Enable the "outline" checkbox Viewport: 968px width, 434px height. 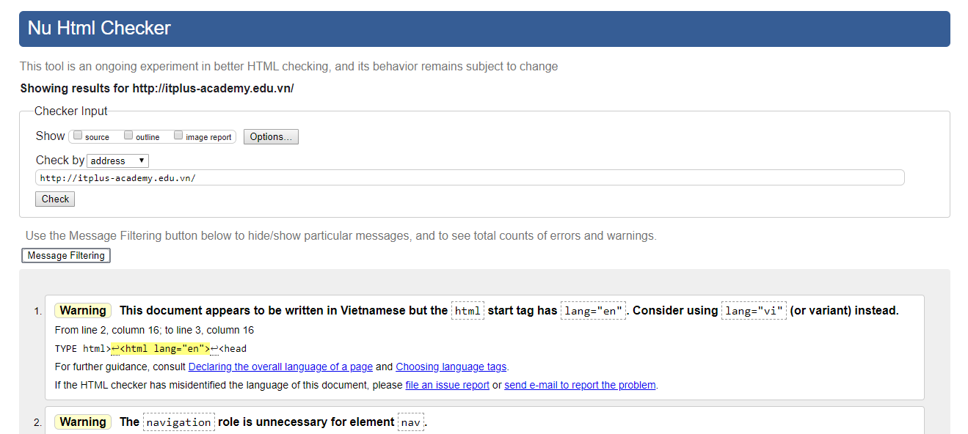click(128, 136)
